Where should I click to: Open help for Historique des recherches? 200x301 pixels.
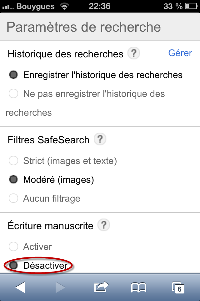(133, 53)
